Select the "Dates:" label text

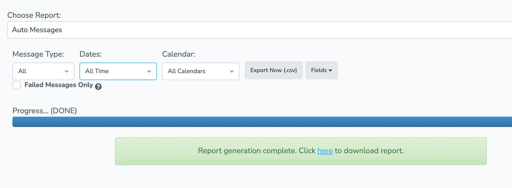[91, 54]
